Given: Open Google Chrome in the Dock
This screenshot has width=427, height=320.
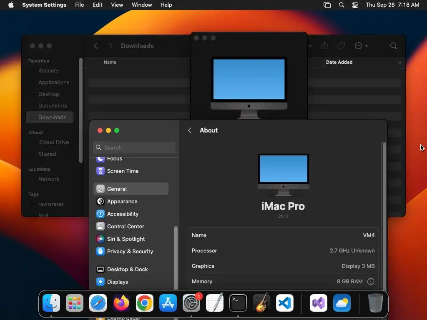Looking at the screenshot, I should click(145, 303).
